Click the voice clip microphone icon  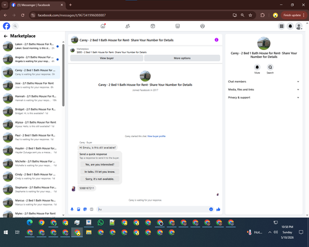click(72, 209)
